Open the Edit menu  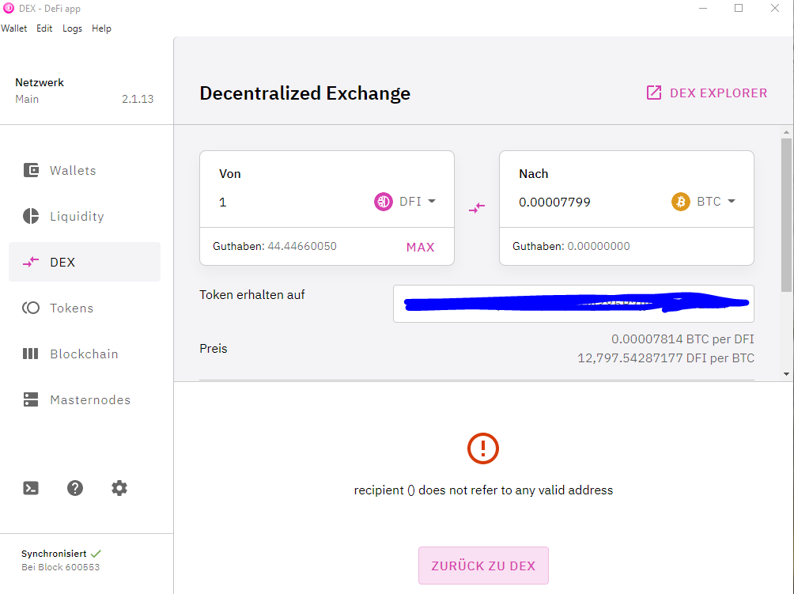pos(44,28)
